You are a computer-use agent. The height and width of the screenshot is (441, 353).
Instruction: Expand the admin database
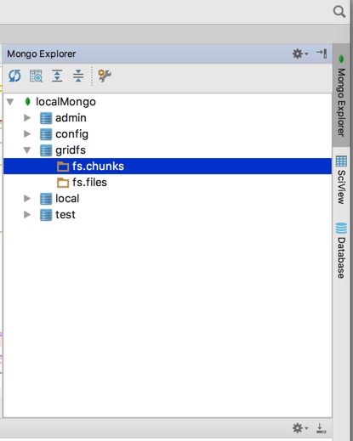[x=27, y=118]
